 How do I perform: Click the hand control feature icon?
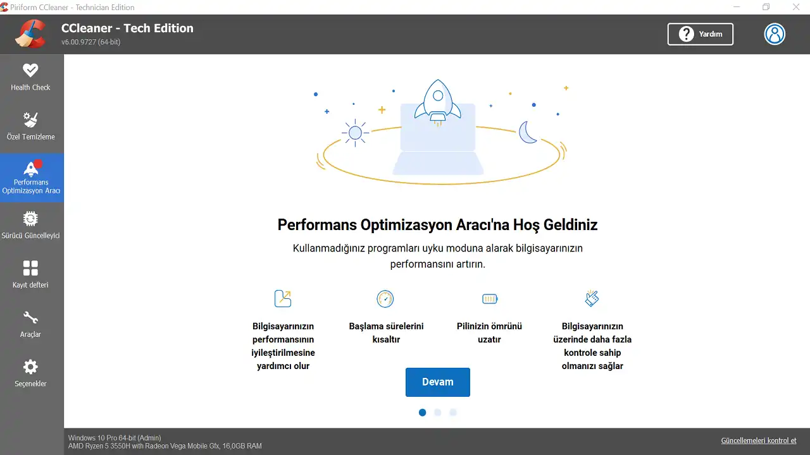pyautogui.click(x=592, y=298)
